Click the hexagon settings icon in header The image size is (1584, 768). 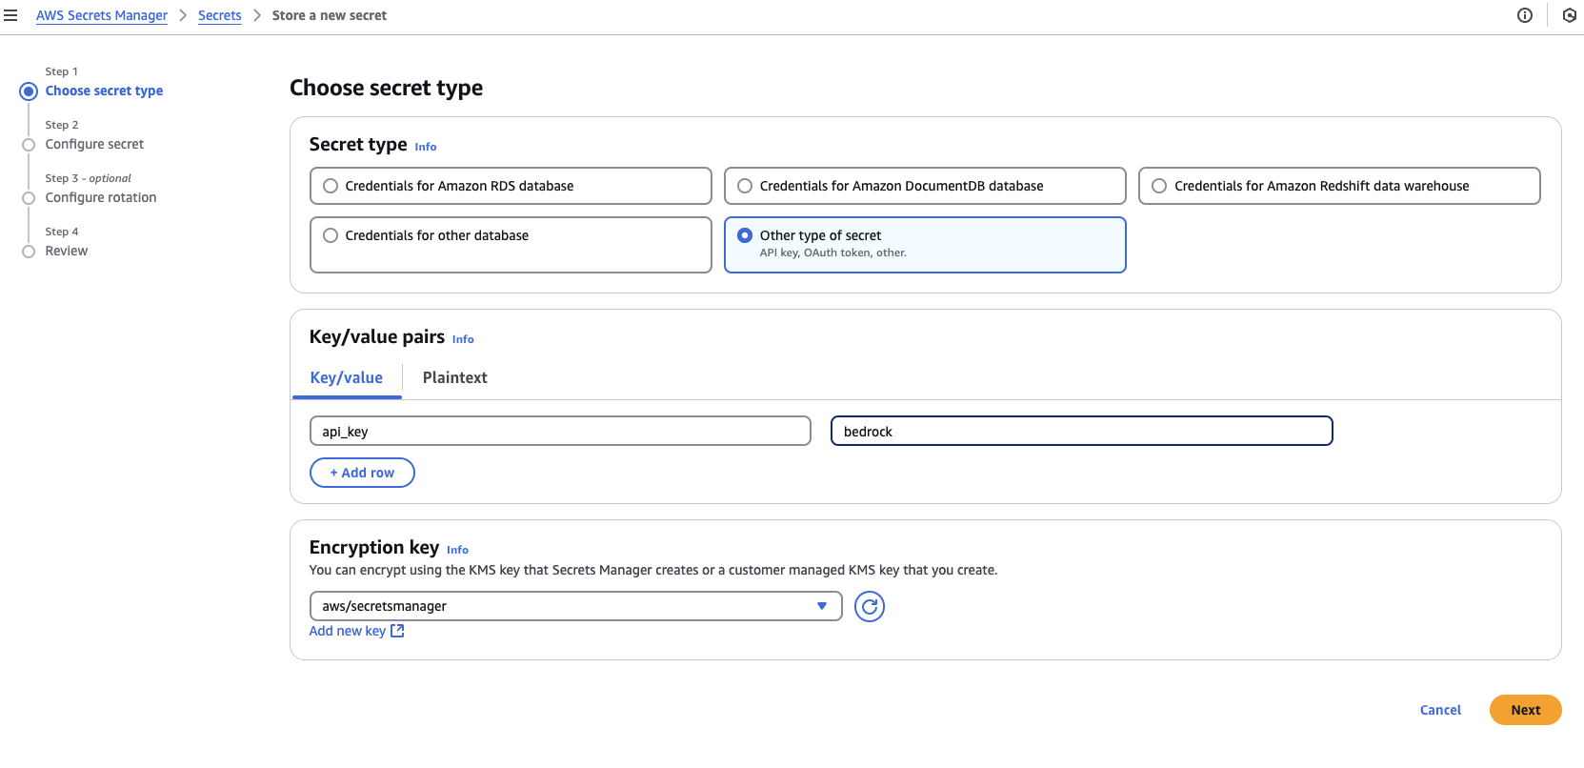click(x=1570, y=15)
